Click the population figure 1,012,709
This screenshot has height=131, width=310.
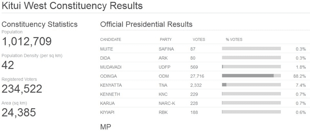point(26,42)
